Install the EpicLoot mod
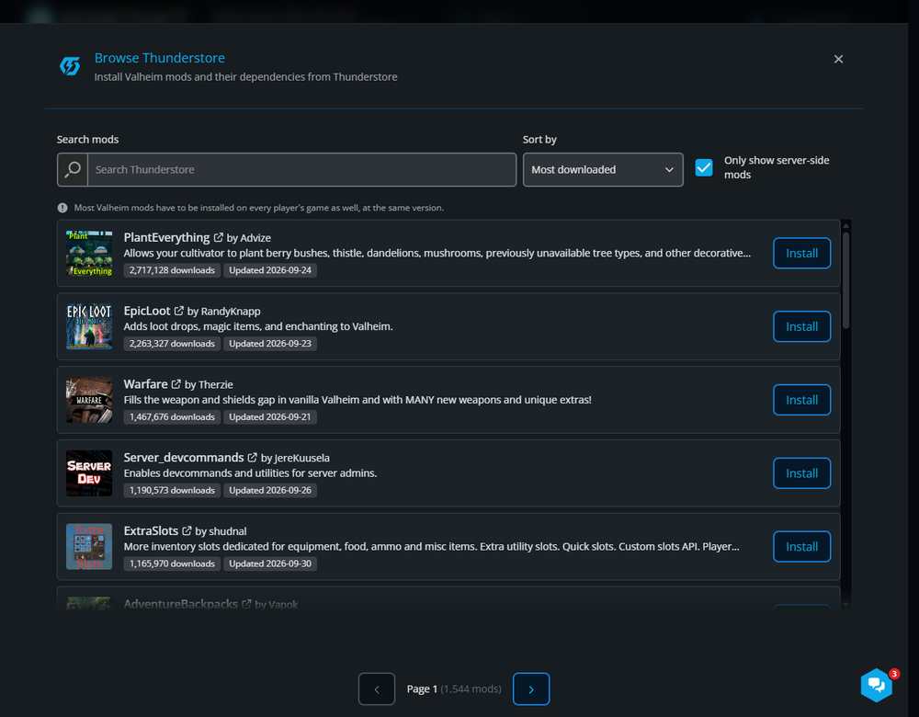The height and width of the screenshot is (717, 919). 801,326
